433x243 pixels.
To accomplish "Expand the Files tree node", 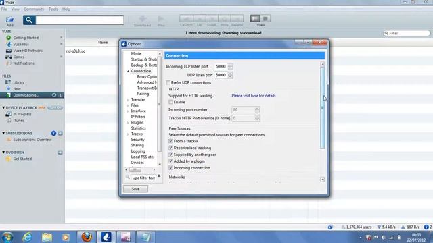I will click(x=128, y=105).
